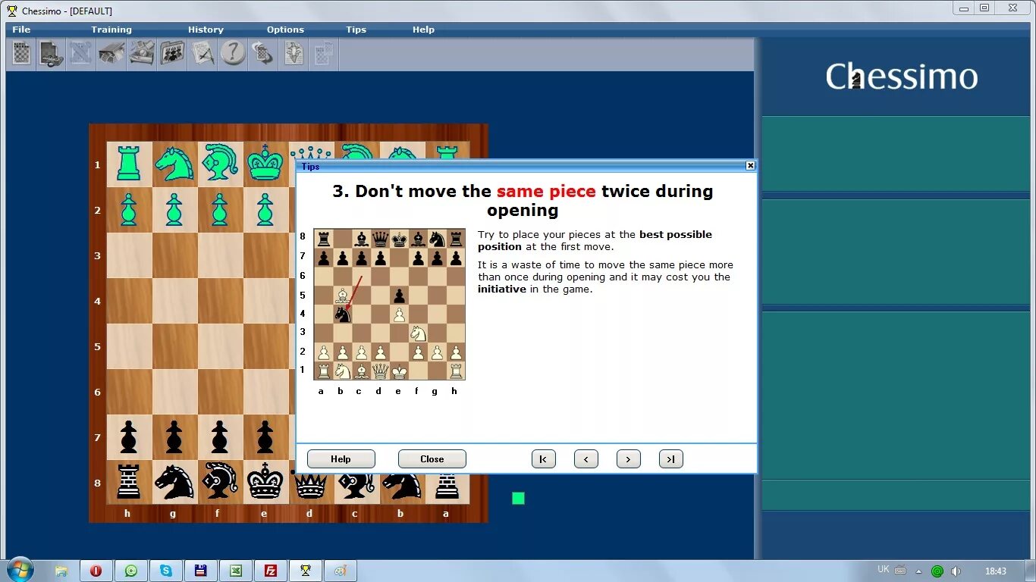Click the Chessimo trophy taskbar icon
The image size is (1036, 582).
(306, 571)
